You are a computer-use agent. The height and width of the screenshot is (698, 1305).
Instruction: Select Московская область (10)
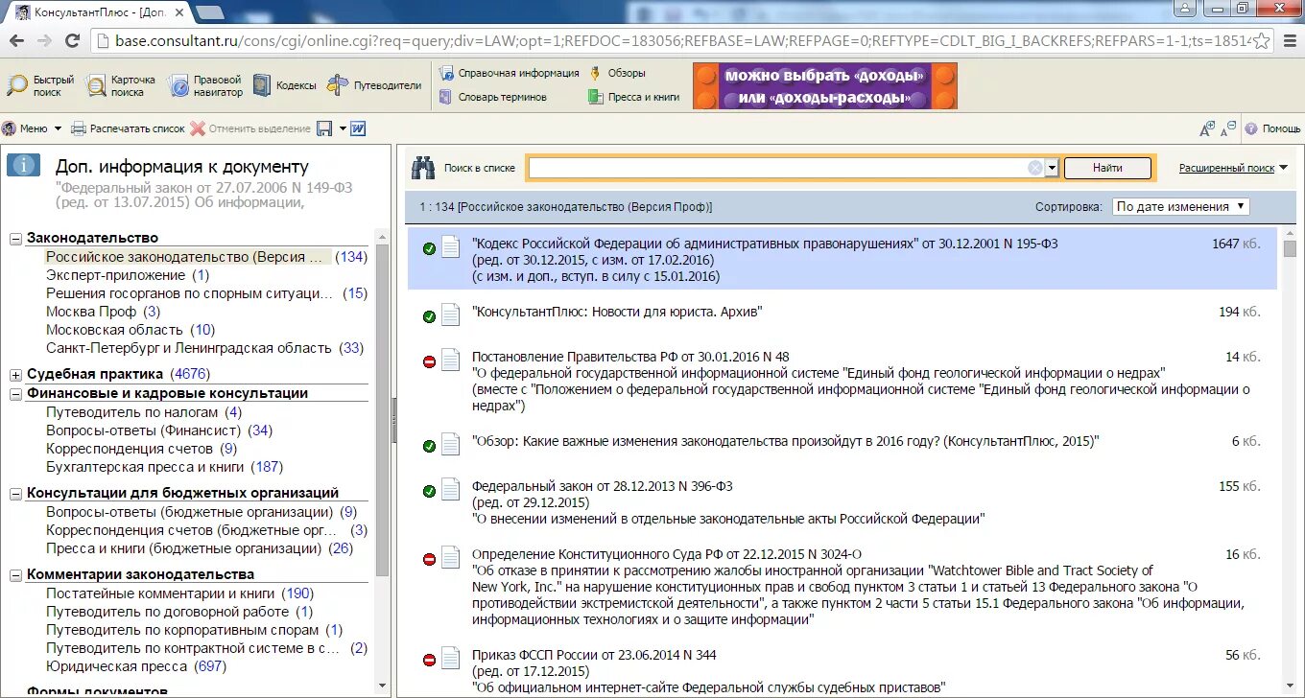coord(130,330)
